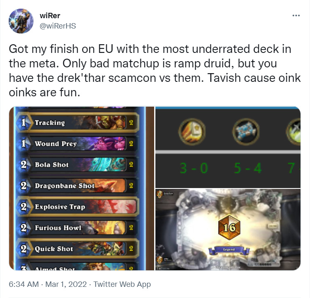The image size is (310, 298).
Task: Click the green sword icon at right edge
Action: pyautogui.click(x=293, y=131)
